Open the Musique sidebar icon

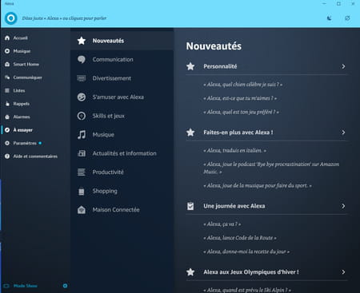pos(7,51)
